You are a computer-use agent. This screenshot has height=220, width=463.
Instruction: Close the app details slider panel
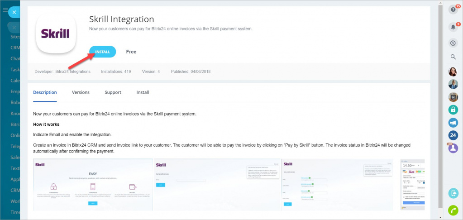pos(14,12)
